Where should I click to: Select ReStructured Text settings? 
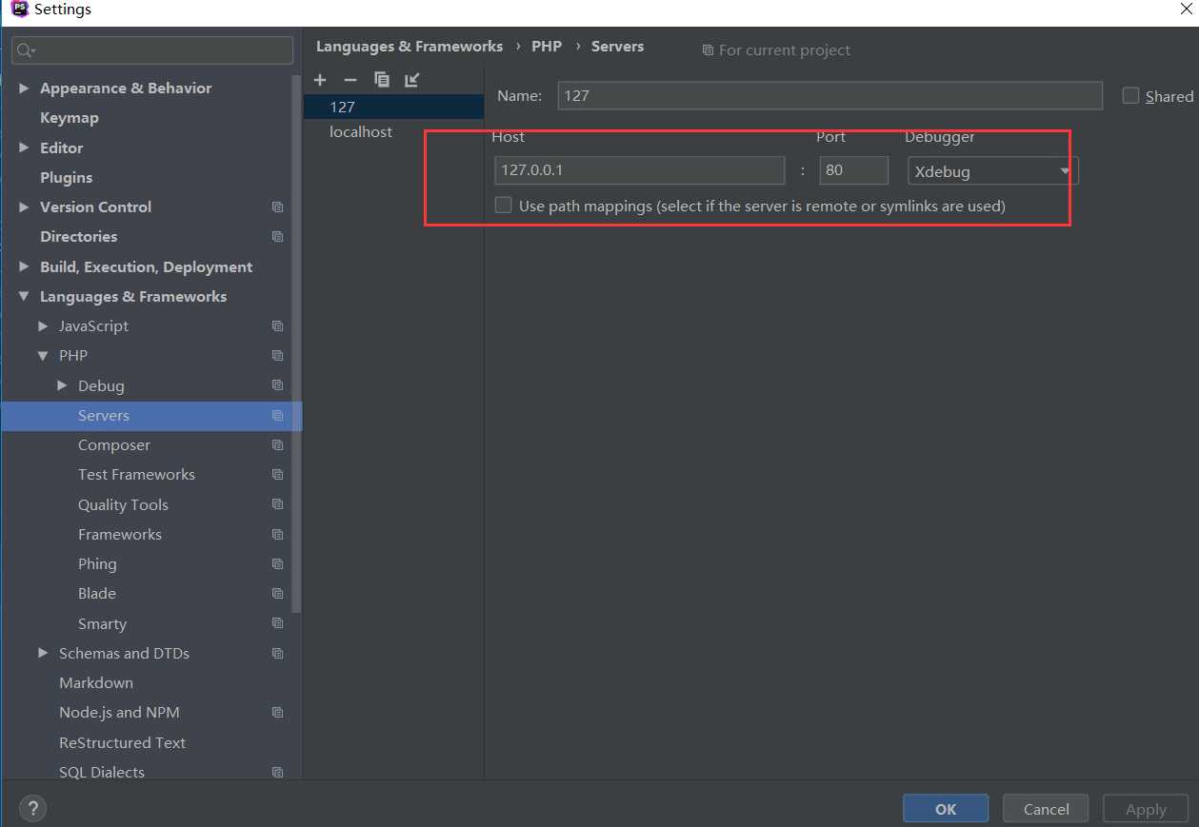[123, 743]
